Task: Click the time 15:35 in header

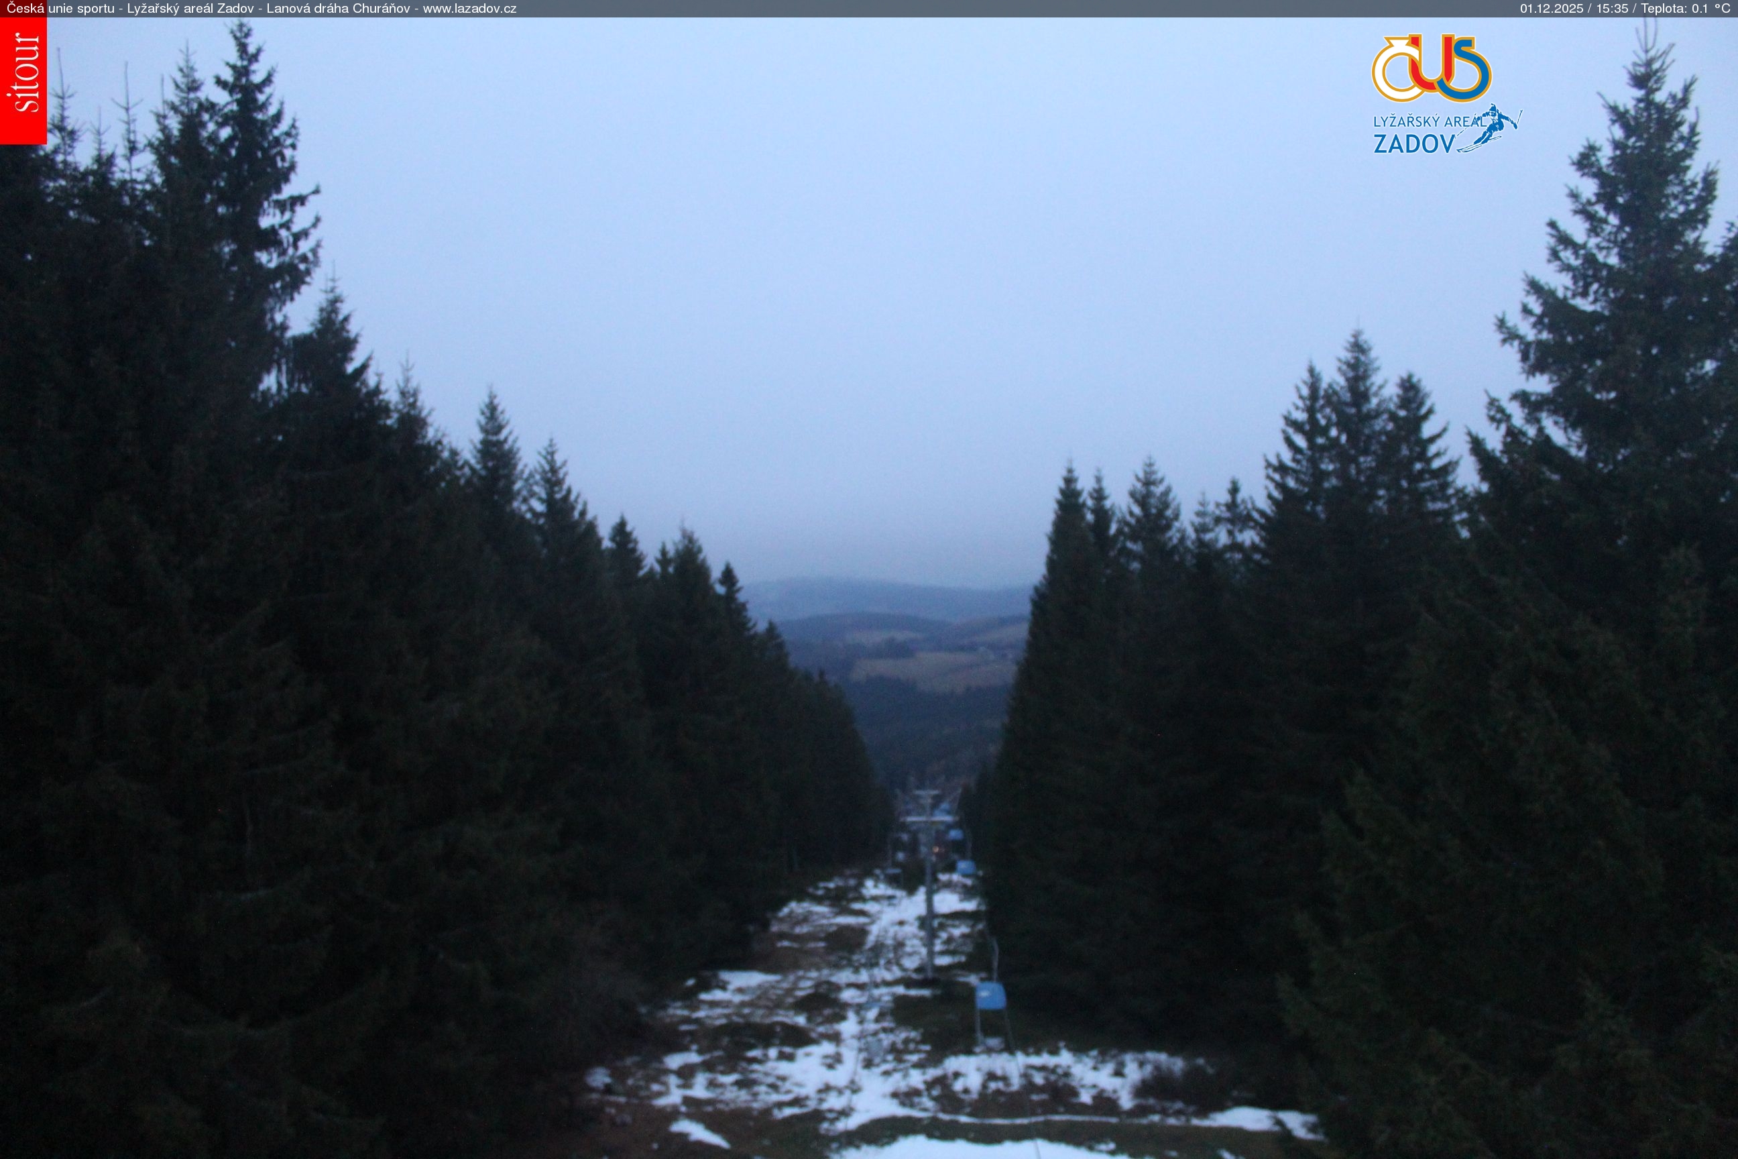Action: (1612, 9)
